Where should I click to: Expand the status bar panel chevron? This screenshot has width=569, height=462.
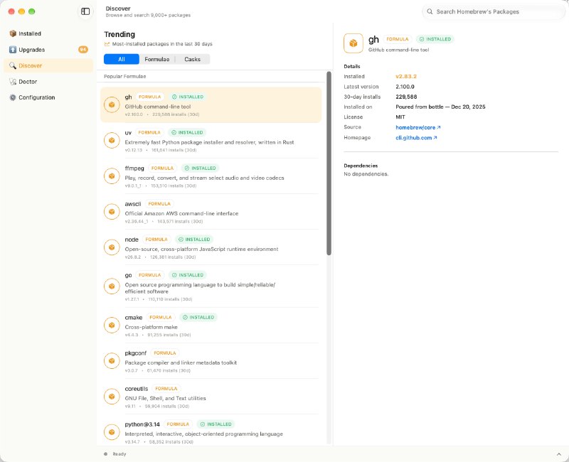559,454
